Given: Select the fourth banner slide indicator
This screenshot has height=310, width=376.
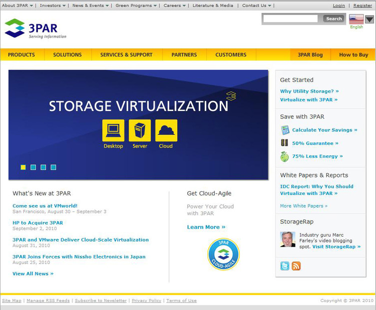Looking at the screenshot, I should point(53,167).
